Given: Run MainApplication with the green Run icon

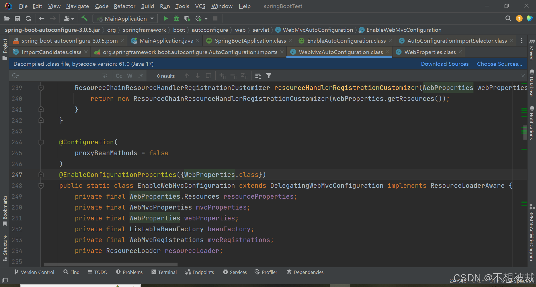Looking at the screenshot, I should click(165, 18).
